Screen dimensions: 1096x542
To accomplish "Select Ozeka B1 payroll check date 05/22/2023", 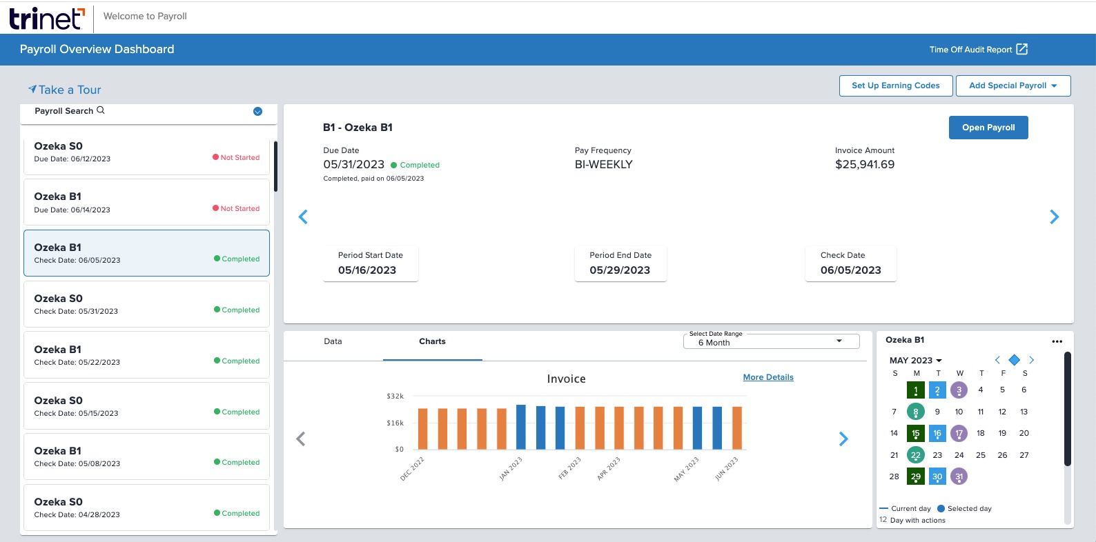I will coord(146,355).
